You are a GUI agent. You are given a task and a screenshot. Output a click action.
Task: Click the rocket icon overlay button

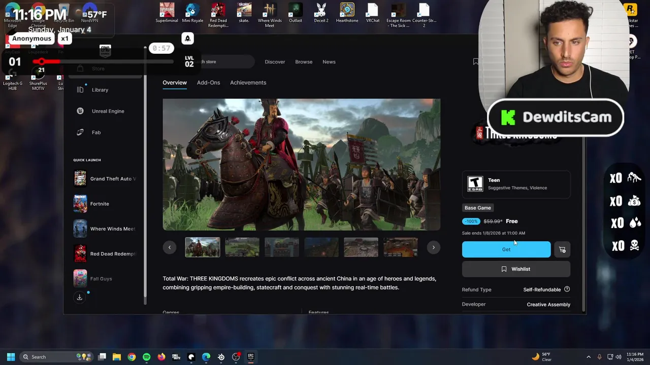click(187, 39)
